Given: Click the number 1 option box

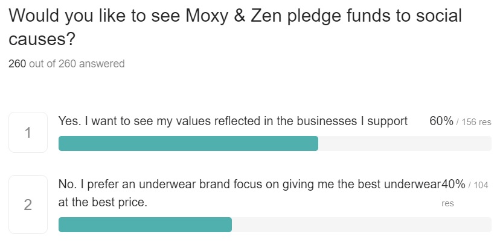Looking at the screenshot, I should [x=28, y=132].
